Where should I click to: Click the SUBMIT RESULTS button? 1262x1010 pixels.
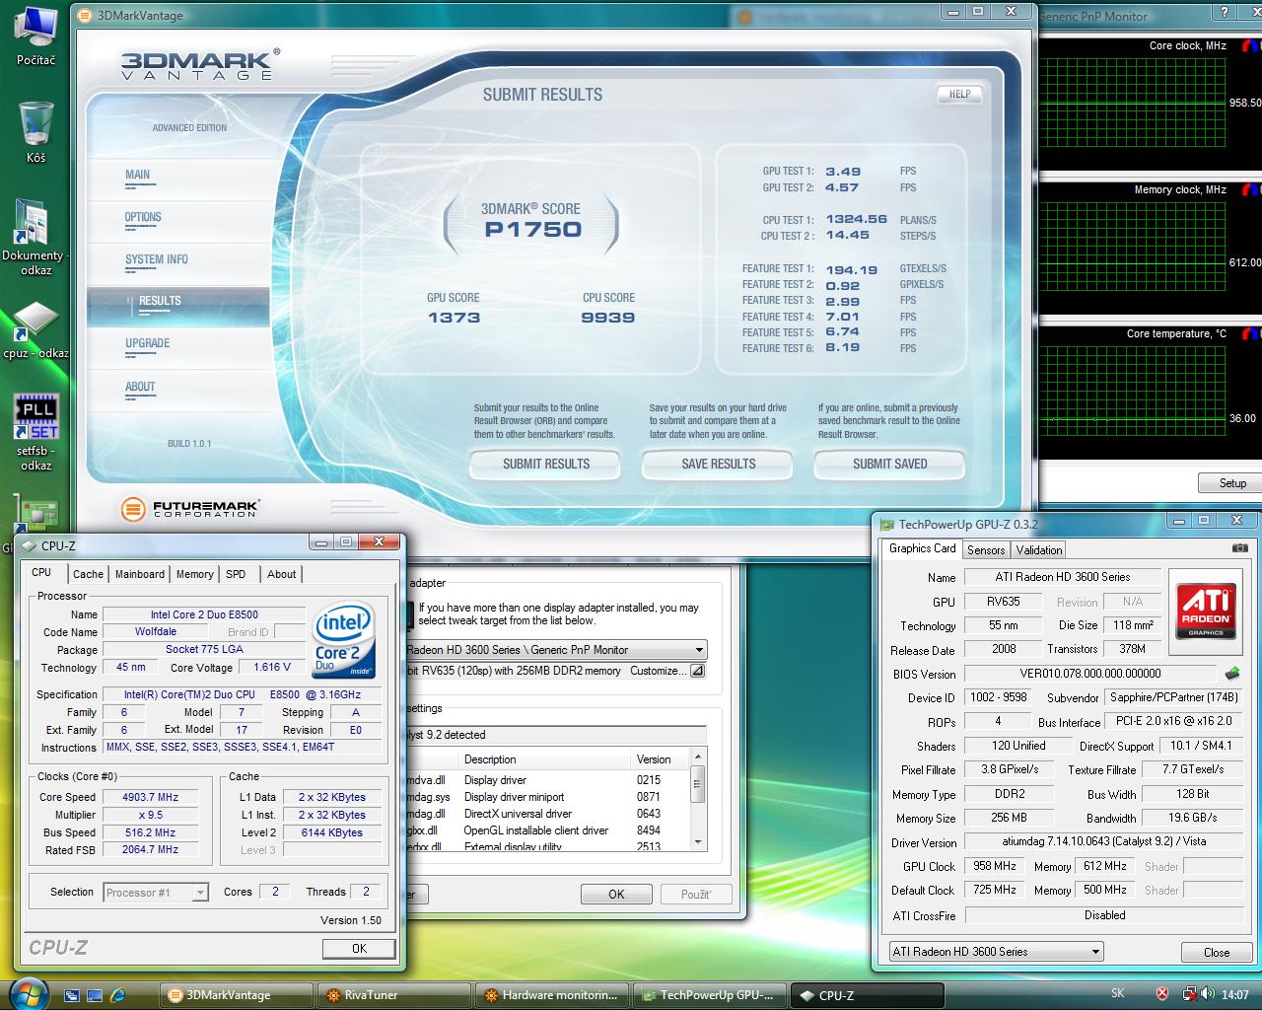546,464
